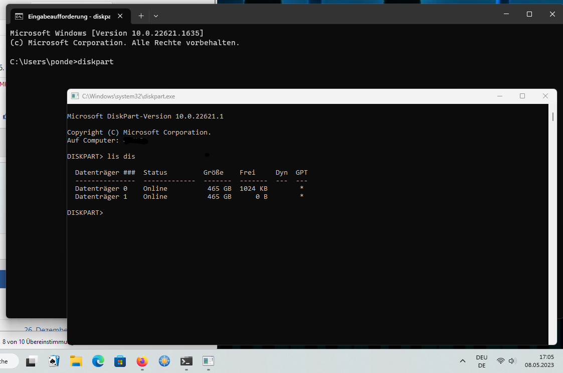Open the DEU DE language switcher
Viewport: 563px width, 373px height.
[x=481, y=361]
